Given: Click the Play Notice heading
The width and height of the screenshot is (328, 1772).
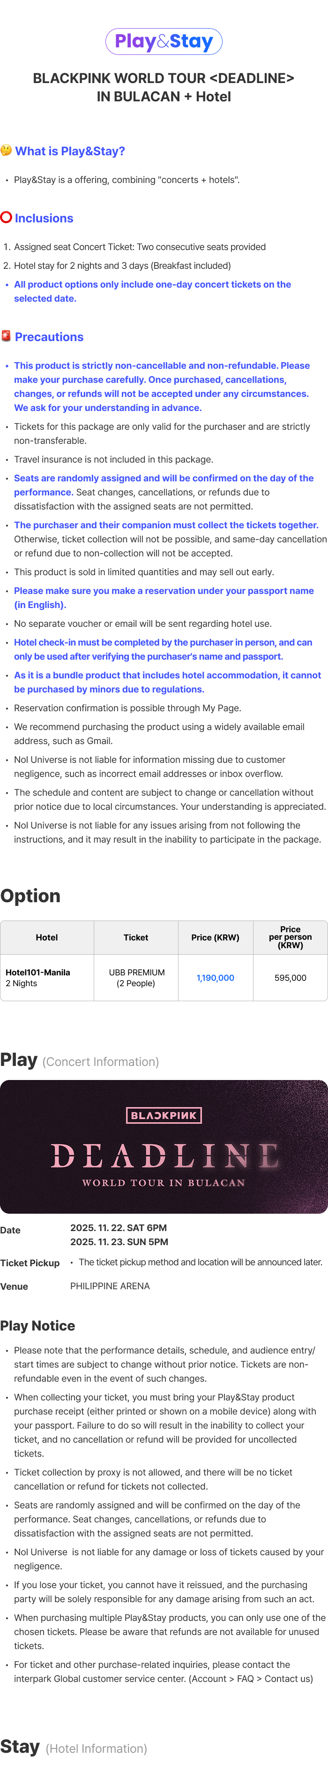Looking at the screenshot, I should coord(38,1325).
